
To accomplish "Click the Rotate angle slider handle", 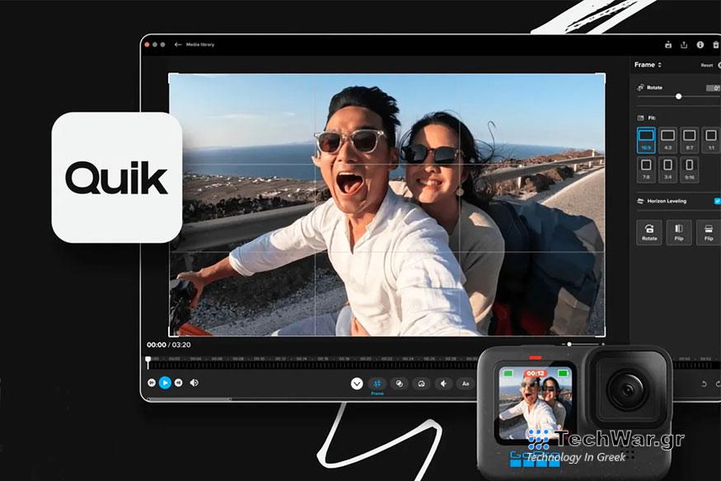I will (x=679, y=96).
